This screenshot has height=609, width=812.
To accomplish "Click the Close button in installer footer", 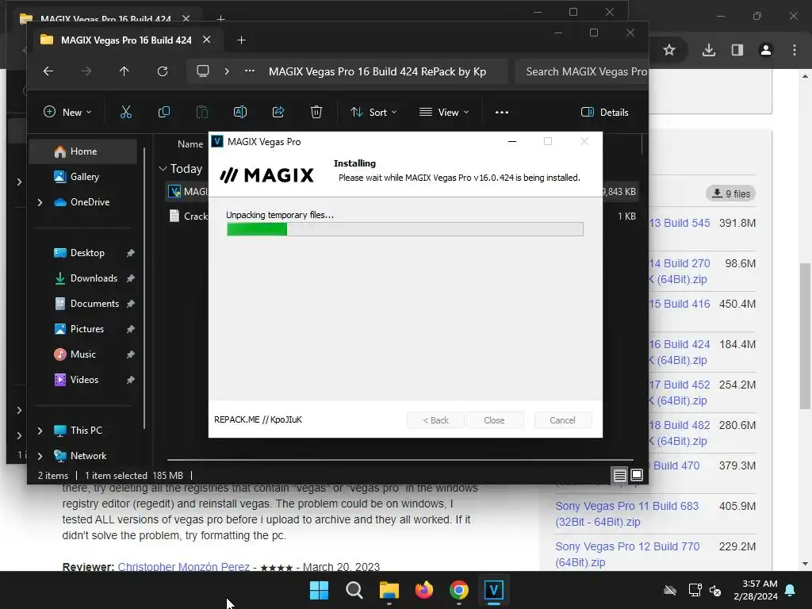I will (x=494, y=420).
